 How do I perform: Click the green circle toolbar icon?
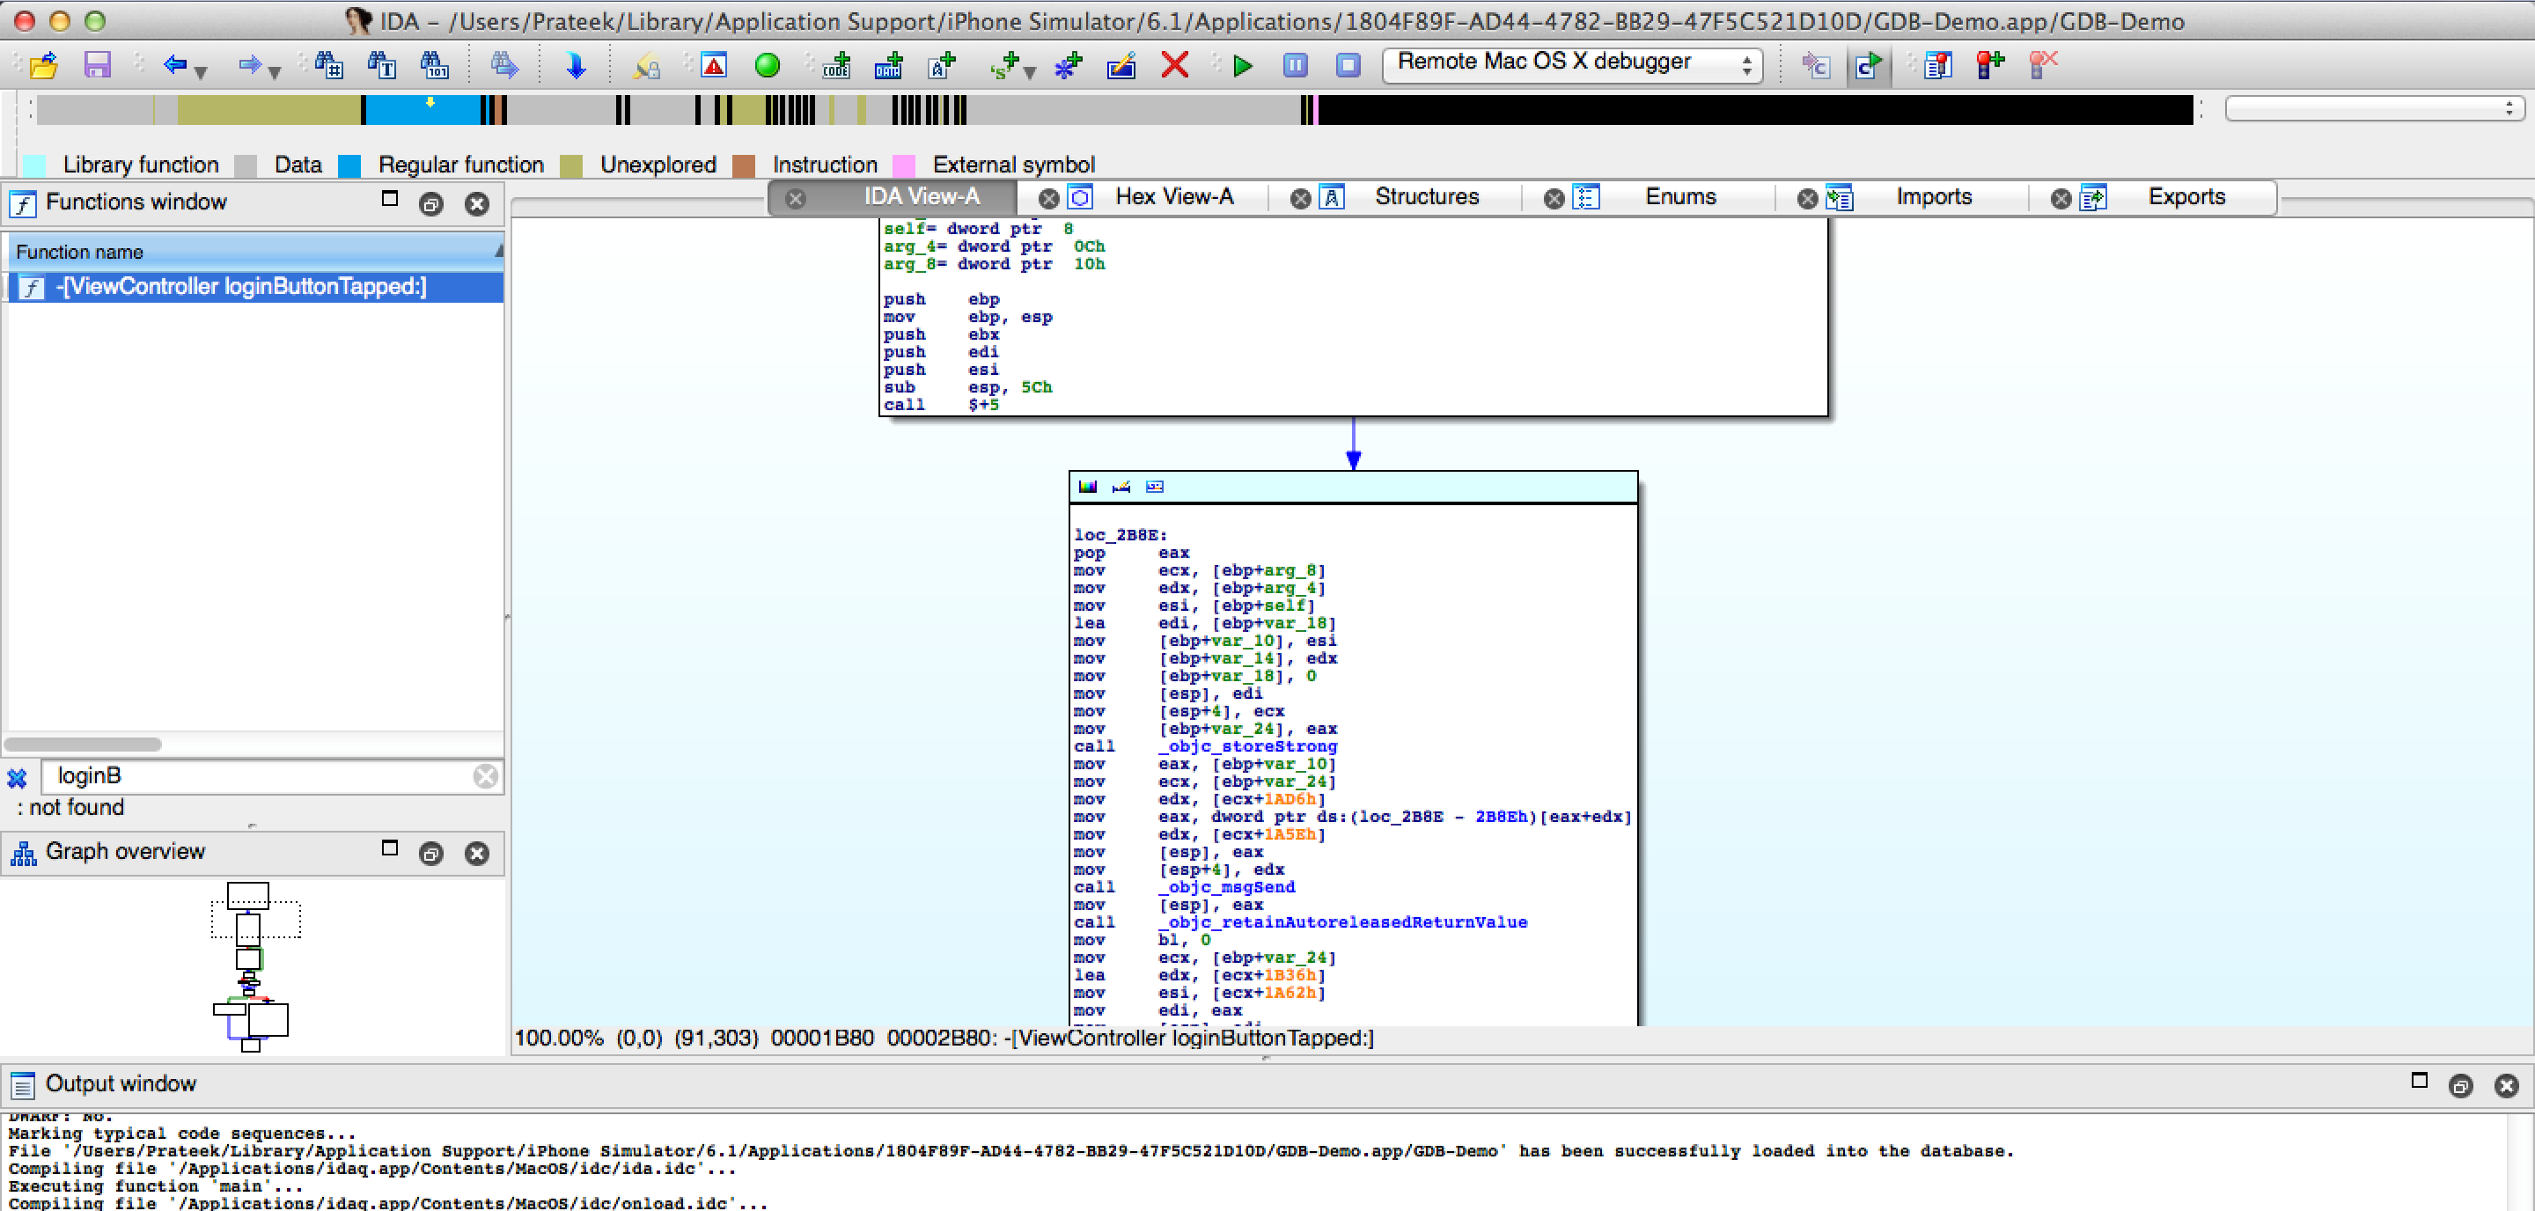click(767, 66)
